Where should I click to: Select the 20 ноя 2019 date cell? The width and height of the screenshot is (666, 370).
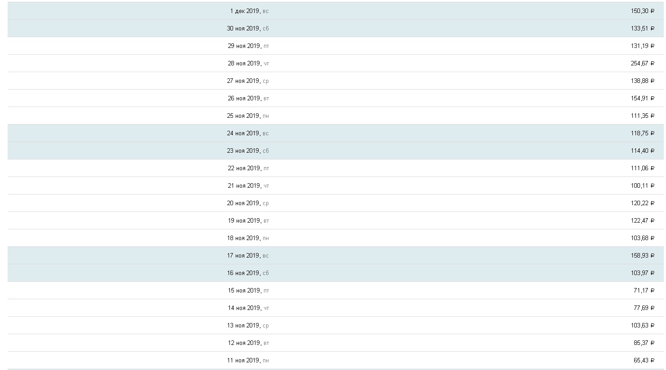point(247,203)
